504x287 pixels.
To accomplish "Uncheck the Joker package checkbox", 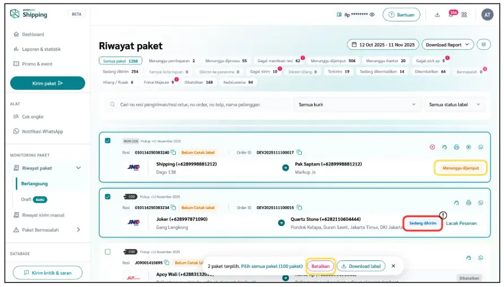I will [x=108, y=197].
